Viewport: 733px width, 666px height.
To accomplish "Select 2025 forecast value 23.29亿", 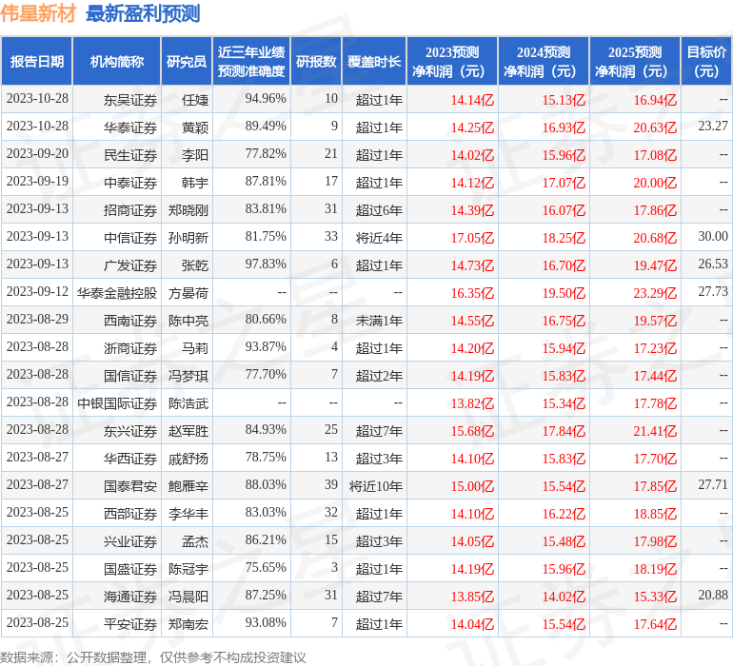I will click(x=655, y=293).
